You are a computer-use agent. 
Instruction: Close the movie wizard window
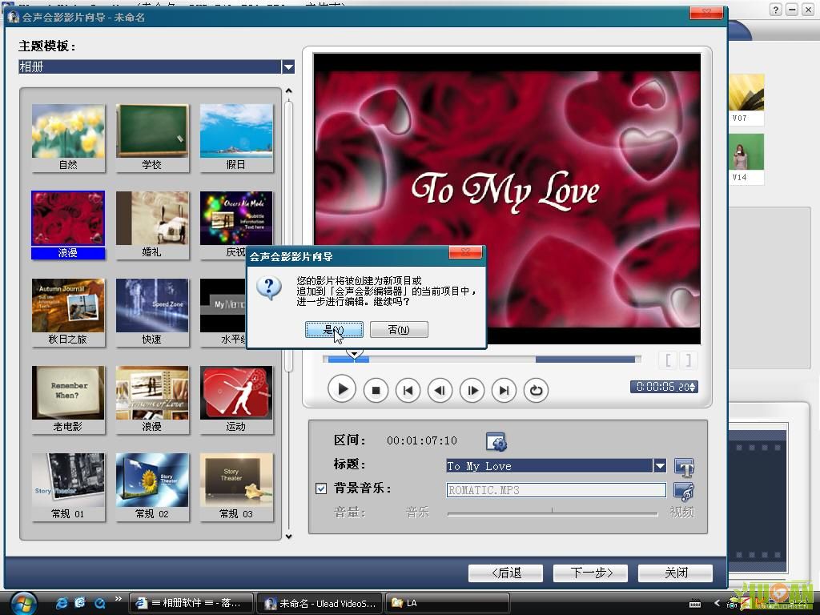tap(706, 13)
